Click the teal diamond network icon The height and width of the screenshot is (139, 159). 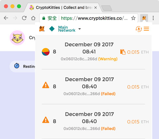coord(52,29)
